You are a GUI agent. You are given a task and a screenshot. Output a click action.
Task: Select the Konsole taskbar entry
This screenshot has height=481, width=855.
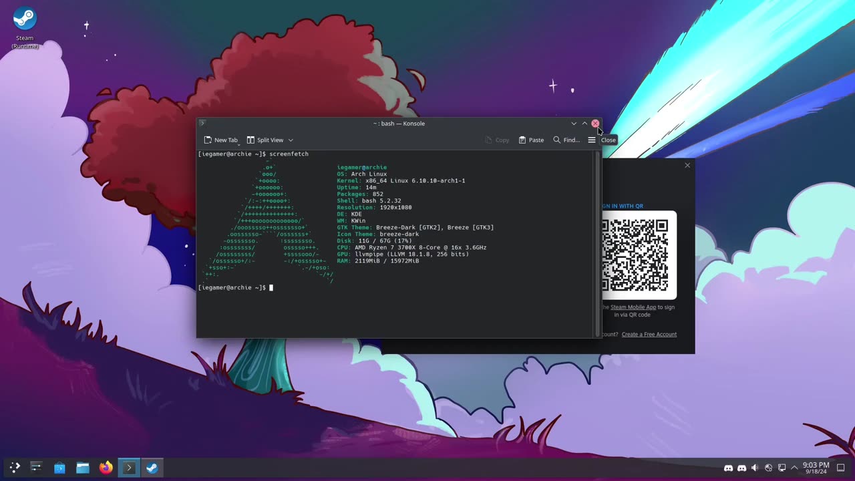(129, 468)
